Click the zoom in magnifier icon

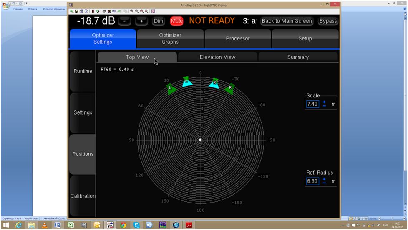(132, 11)
